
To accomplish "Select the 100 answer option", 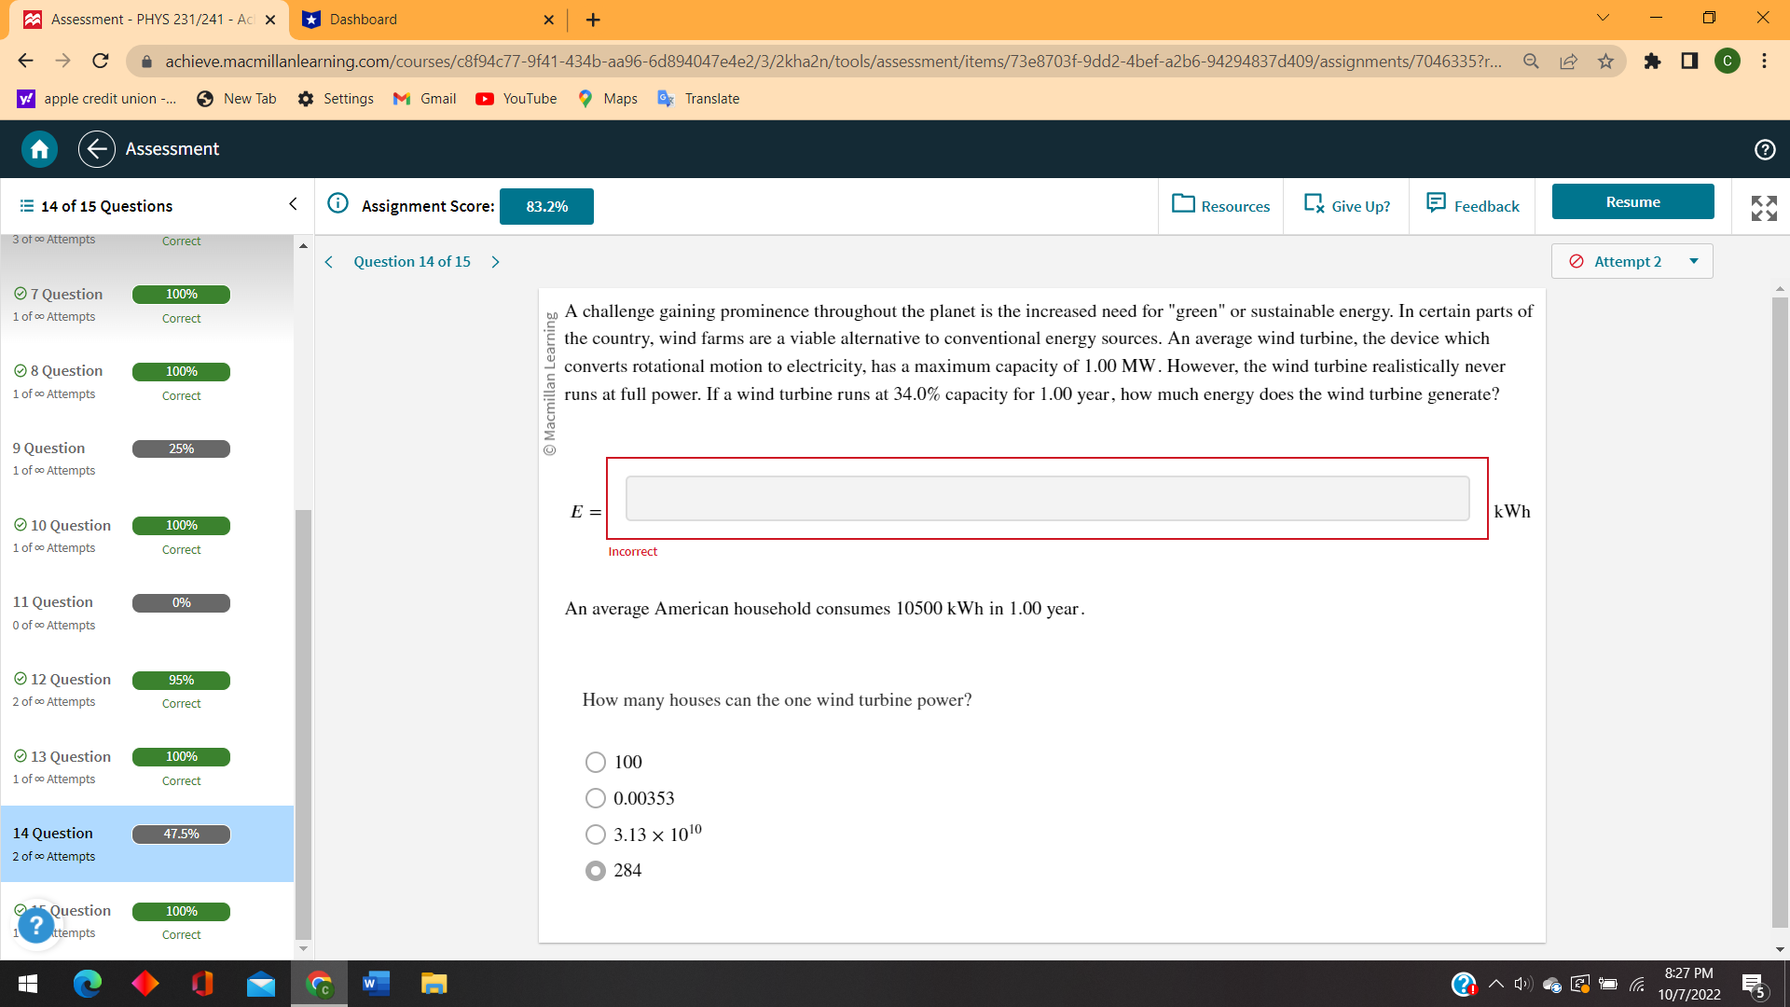I will click(x=596, y=762).
